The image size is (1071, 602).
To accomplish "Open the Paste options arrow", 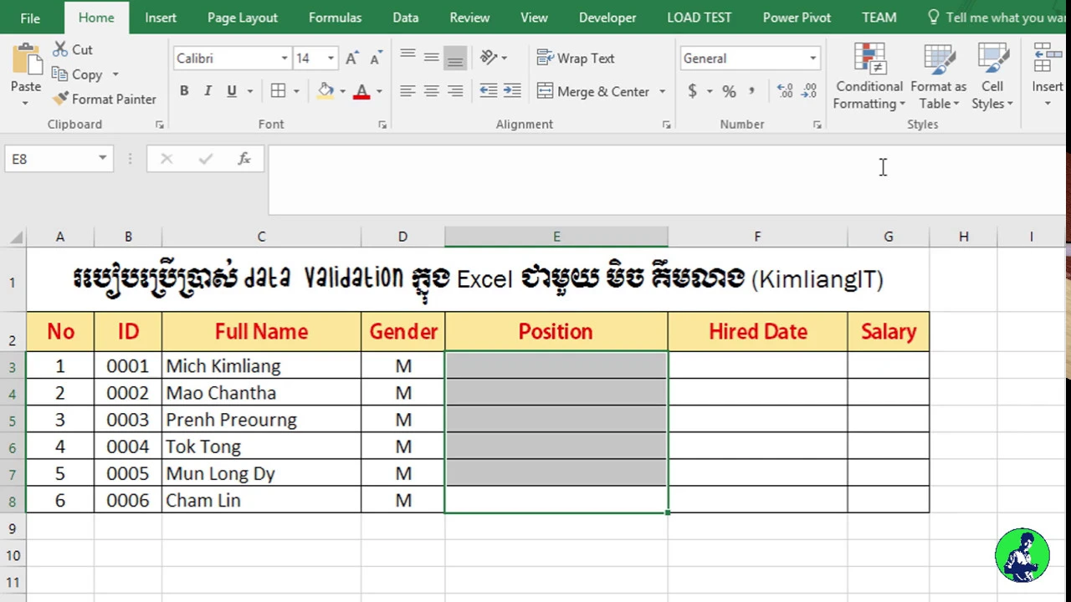I will [x=26, y=104].
